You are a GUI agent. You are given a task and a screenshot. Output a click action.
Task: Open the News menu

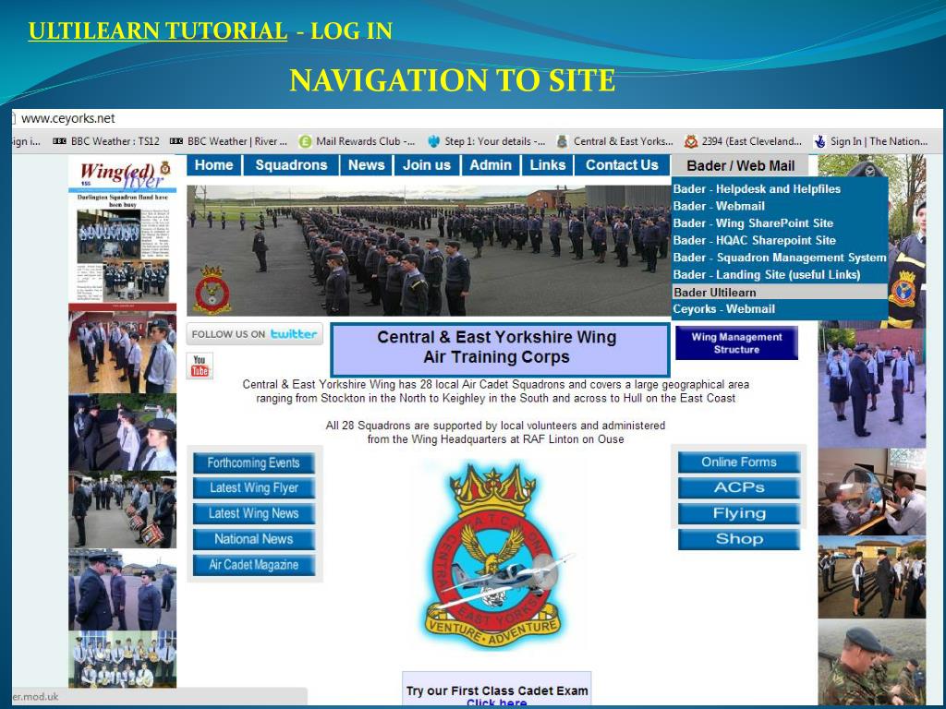pos(366,165)
